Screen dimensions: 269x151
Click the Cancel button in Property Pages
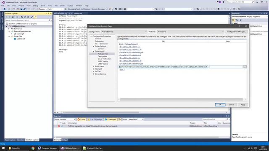[x=232, y=104]
